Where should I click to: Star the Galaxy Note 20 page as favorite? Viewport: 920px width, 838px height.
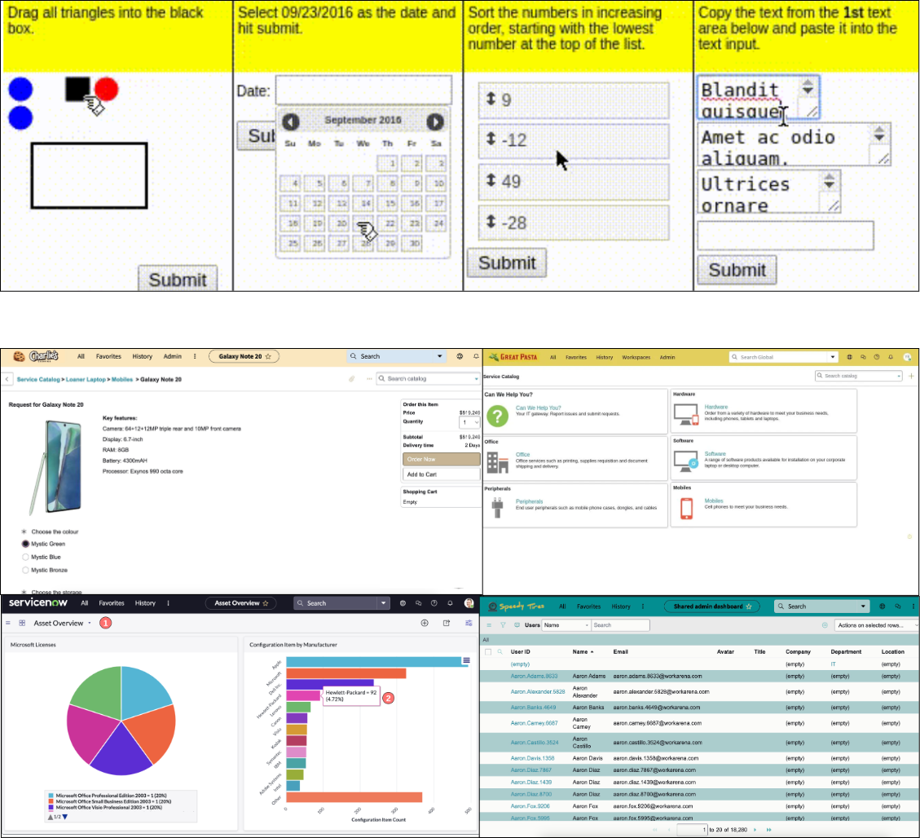tap(268, 356)
